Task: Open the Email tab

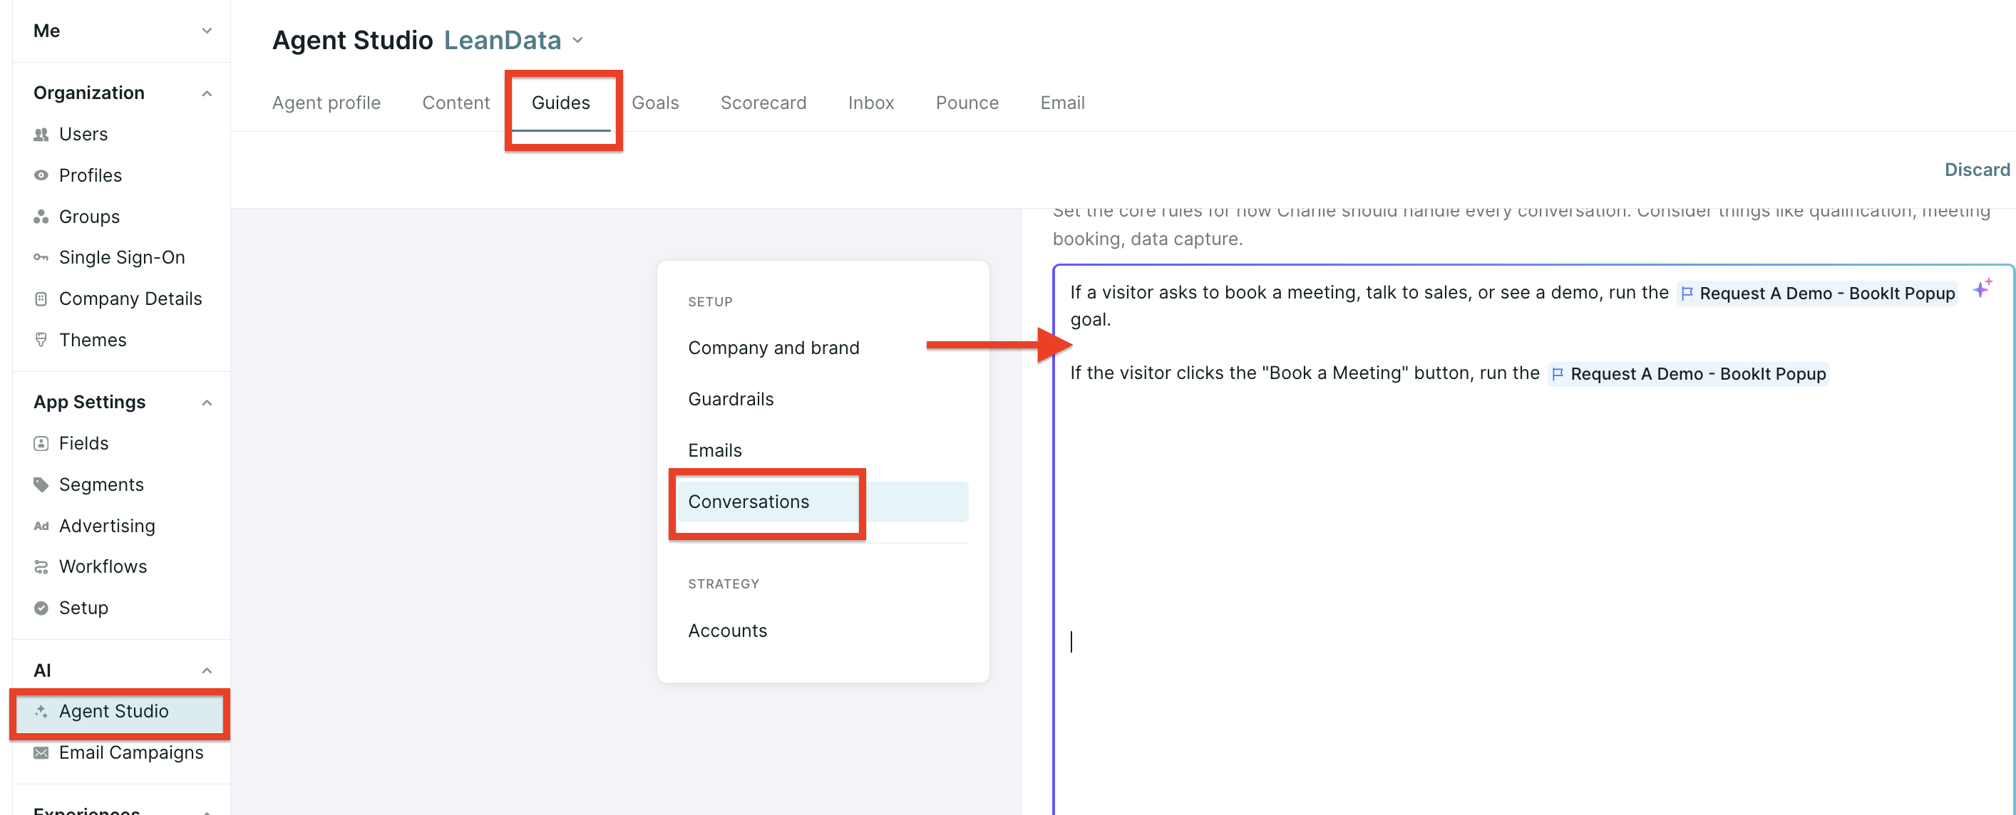Action: 1061,103
